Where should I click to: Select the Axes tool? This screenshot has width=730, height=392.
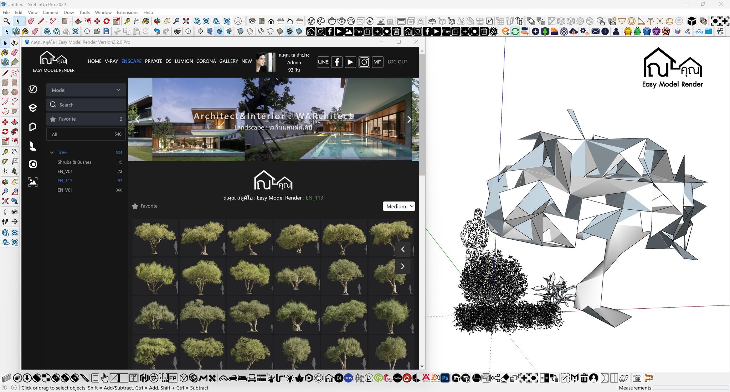pos(5,171)
